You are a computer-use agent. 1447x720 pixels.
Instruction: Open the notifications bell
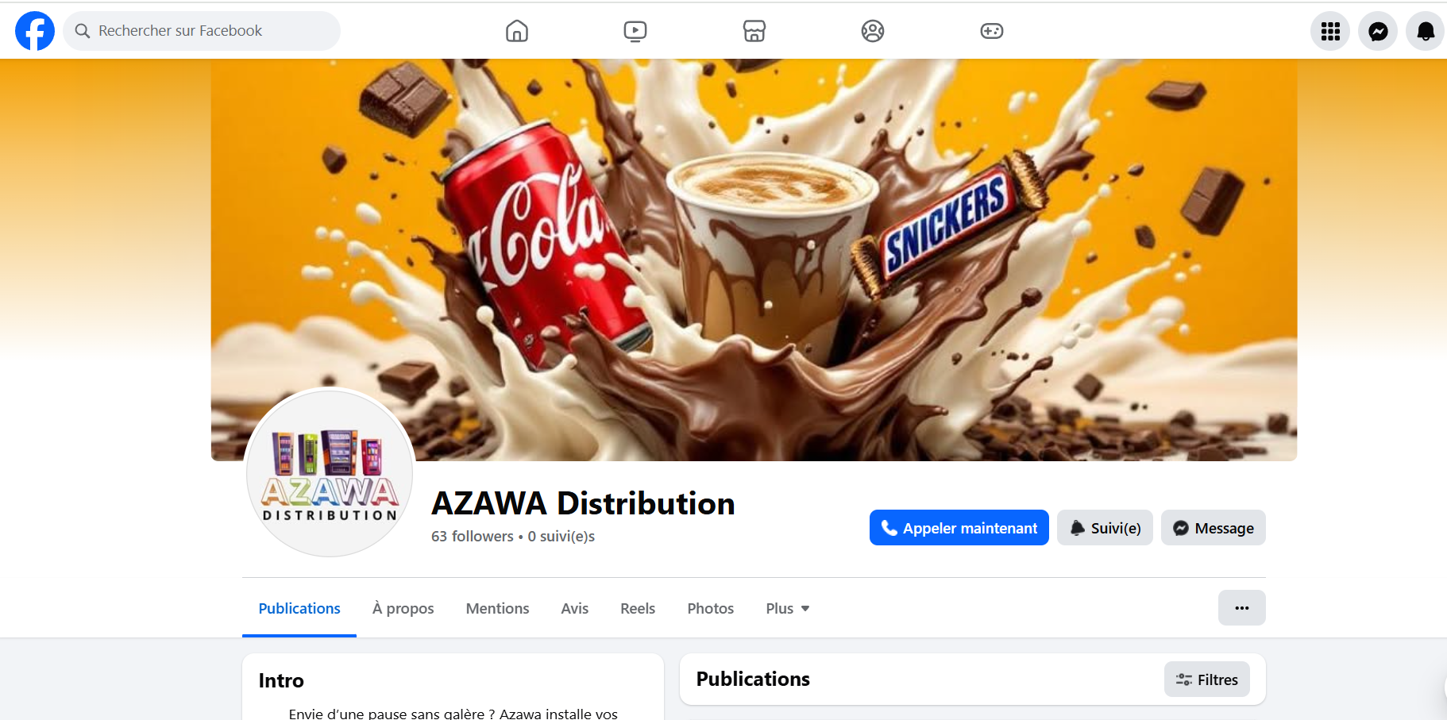tap(1426, 31)
